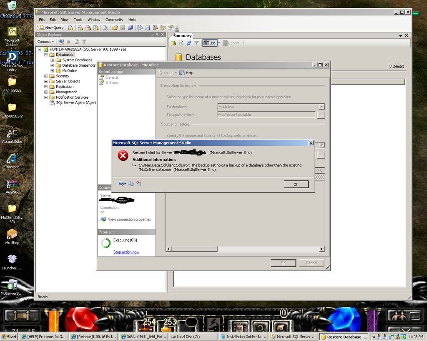Image resolution: width=427 pixels, height=341 pixels.
Task: Switch to Installation Guide in the taskbar
Action: [x=243, y=336]
